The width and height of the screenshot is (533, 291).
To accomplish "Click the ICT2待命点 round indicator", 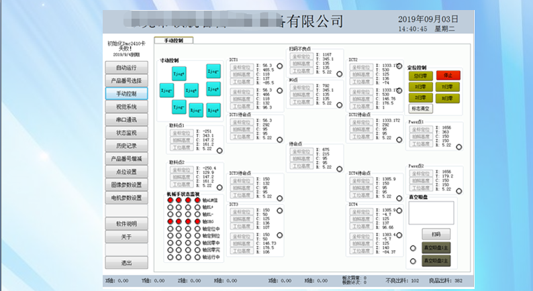I will 399,139.
